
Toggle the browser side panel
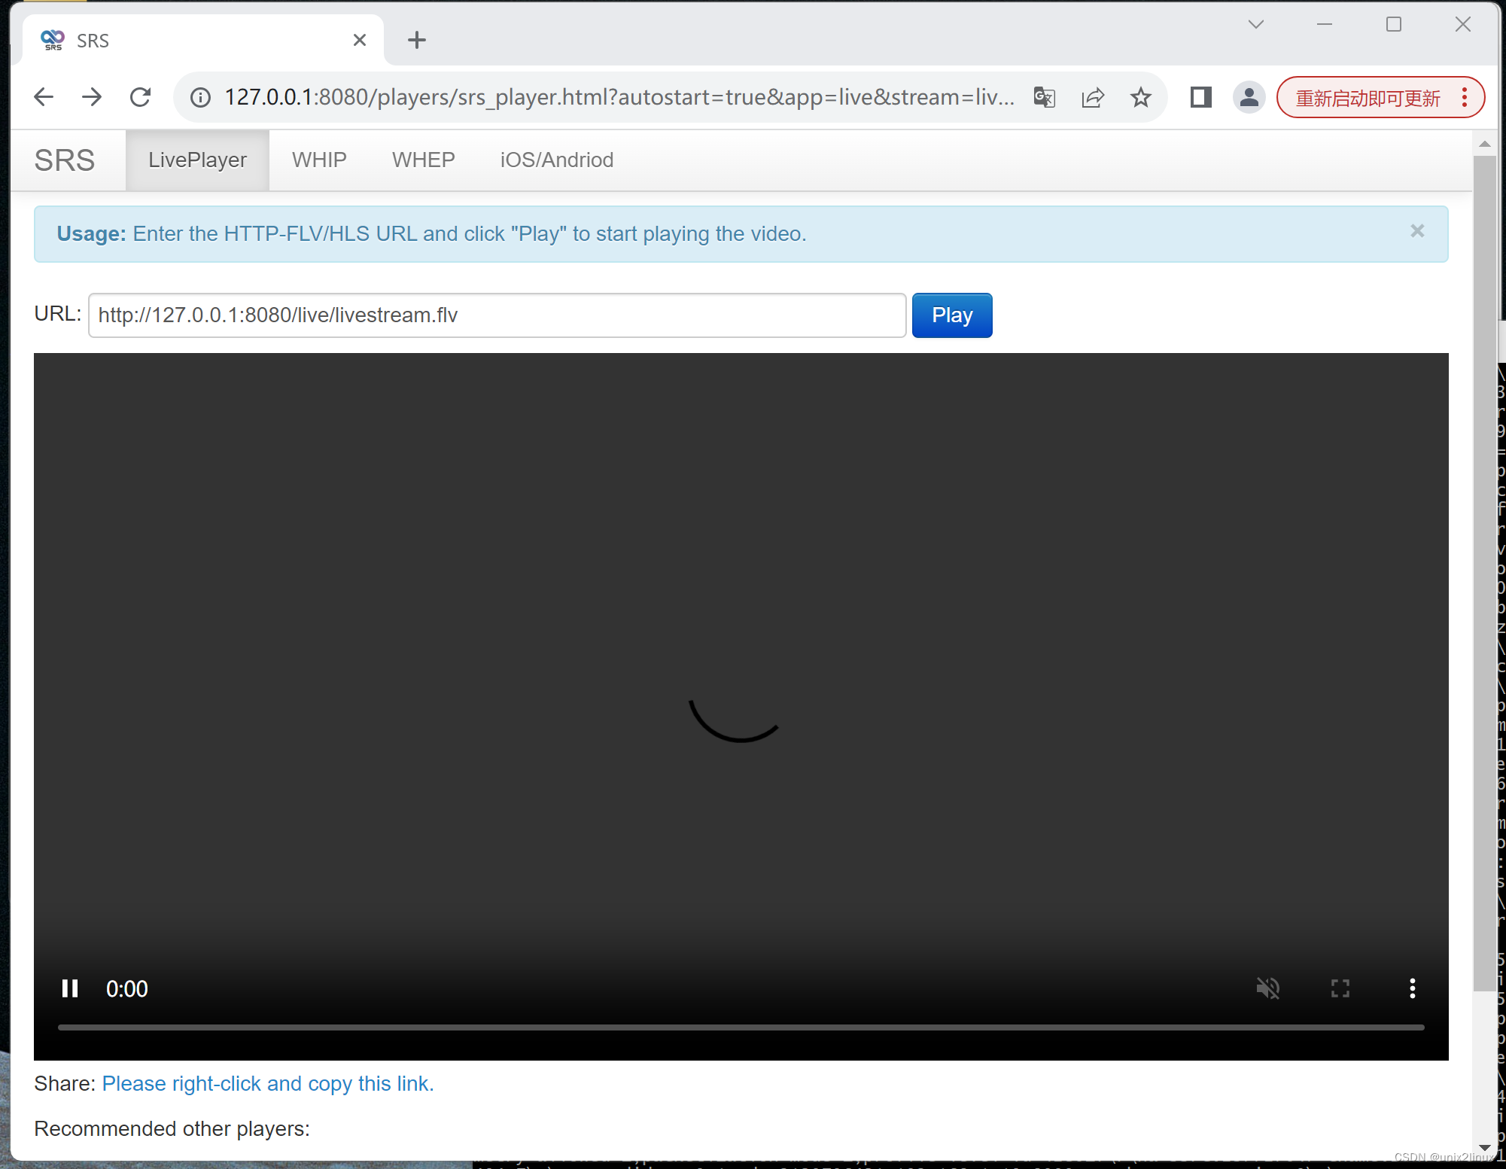pos(1200,97)
